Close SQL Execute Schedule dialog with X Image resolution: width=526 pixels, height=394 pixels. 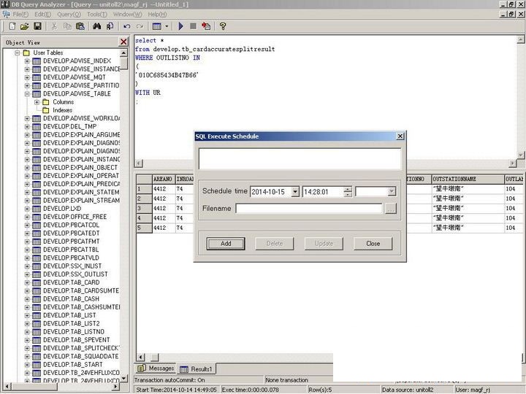[400, 136]
